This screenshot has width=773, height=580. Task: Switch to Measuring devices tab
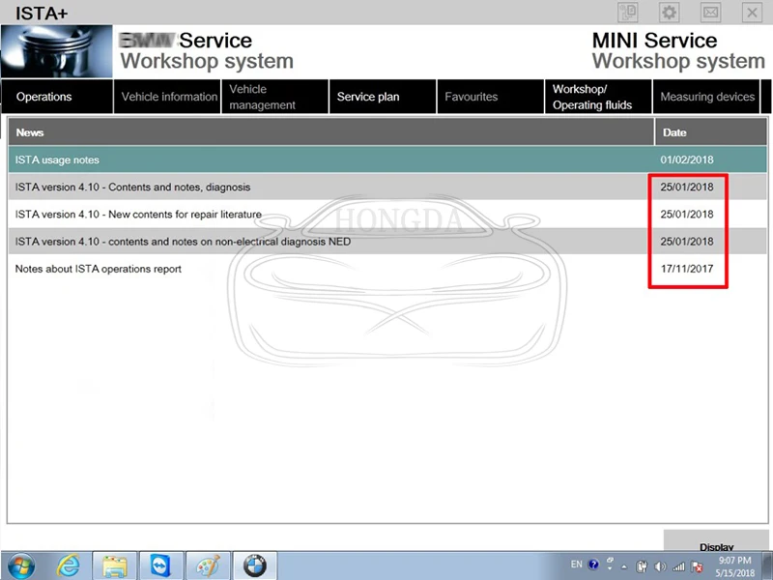click(706, 97)
